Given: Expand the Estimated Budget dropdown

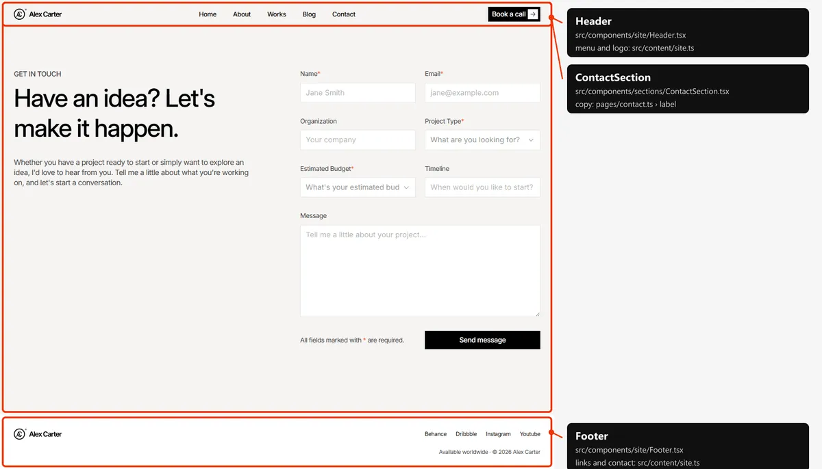Looking at the screenshot, I should 358,187.
